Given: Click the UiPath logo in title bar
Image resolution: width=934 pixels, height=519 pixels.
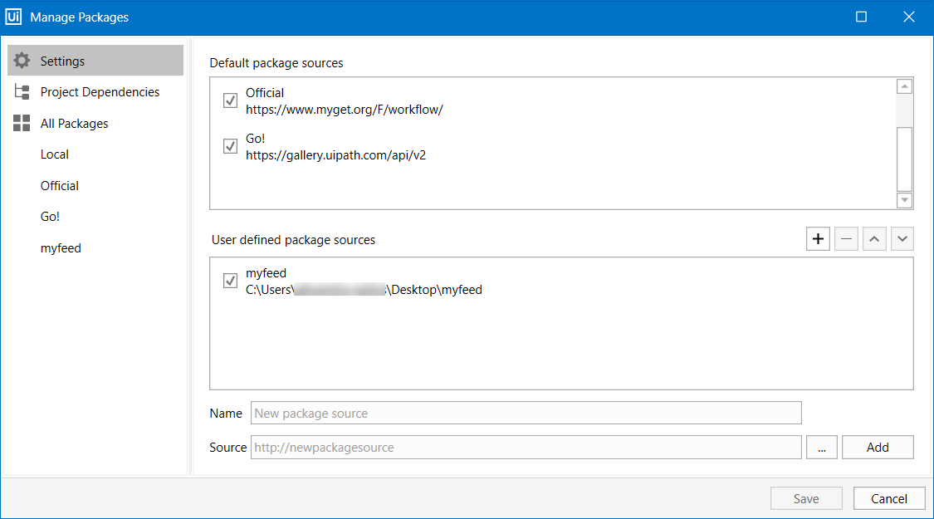Looking at the screenshot, I should [13, 16].
